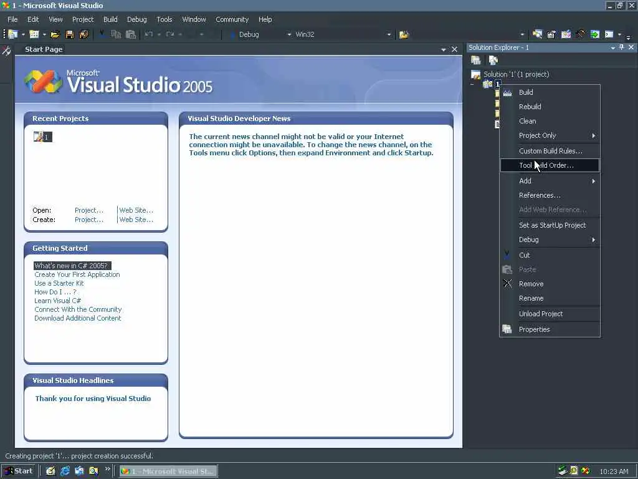The image size is (638, 479).
Task: Choose Unload Project in context menu
Action: (550, 314)
